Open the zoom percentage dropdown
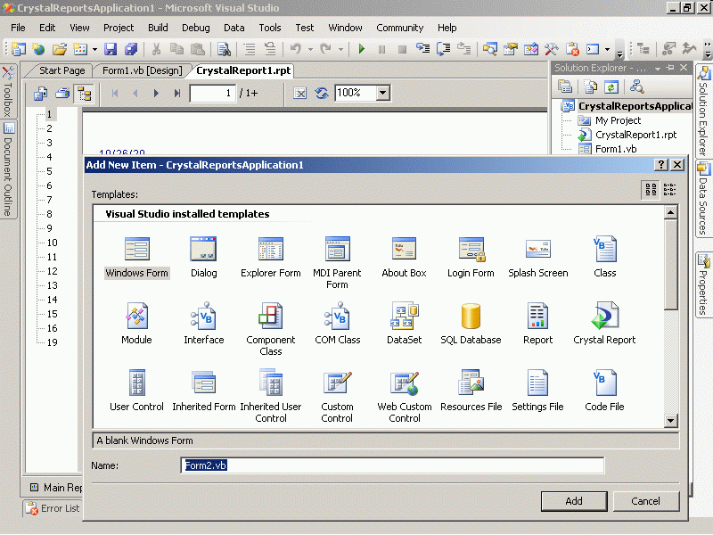This screenshot has height=535, width=713. [383, 93]
